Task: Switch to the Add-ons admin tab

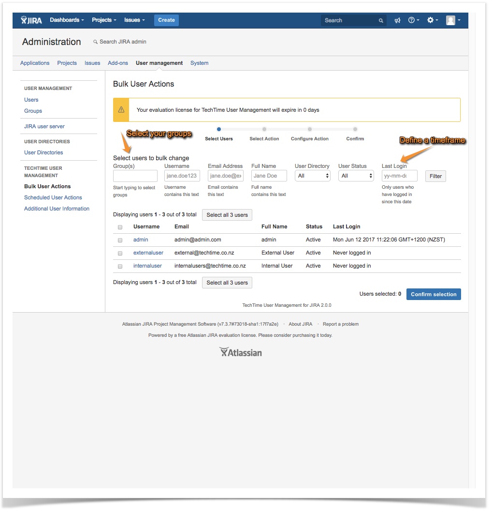Action: pos(119,63)
